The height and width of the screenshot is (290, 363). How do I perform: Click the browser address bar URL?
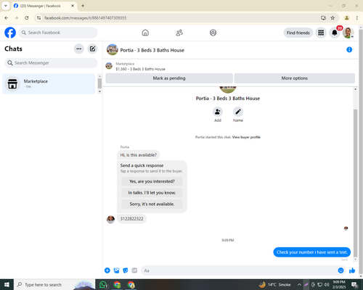(85, 18)
